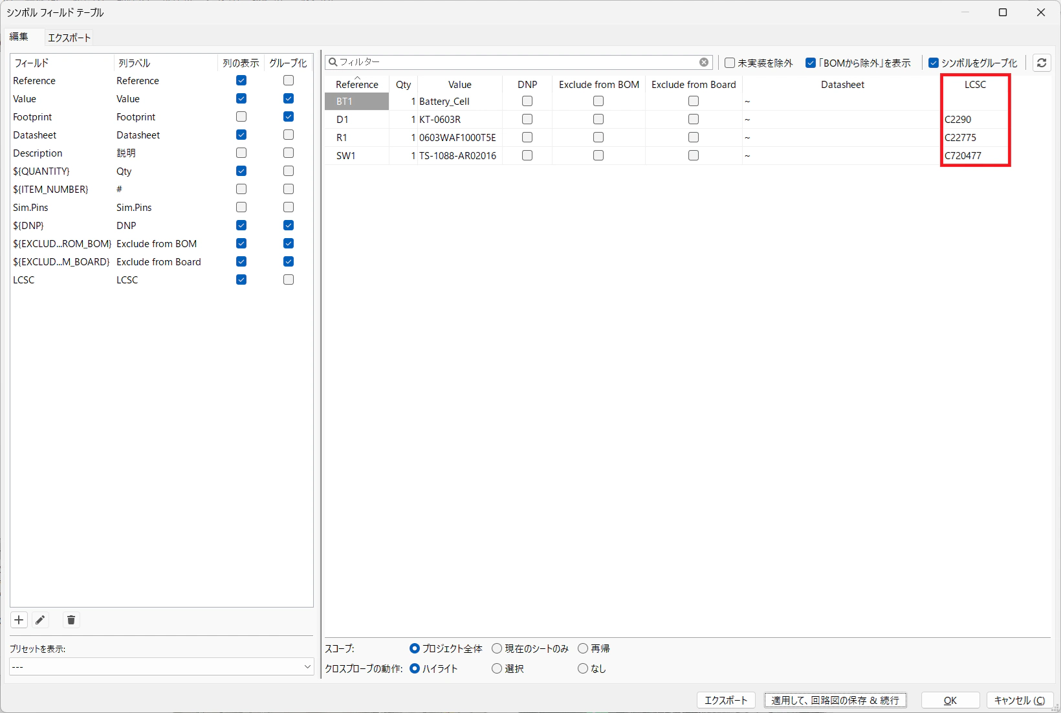Screen dimensions: 1061x713
Task: Open the プリセットを表示 preset dropdown
Action: [161, 666]
